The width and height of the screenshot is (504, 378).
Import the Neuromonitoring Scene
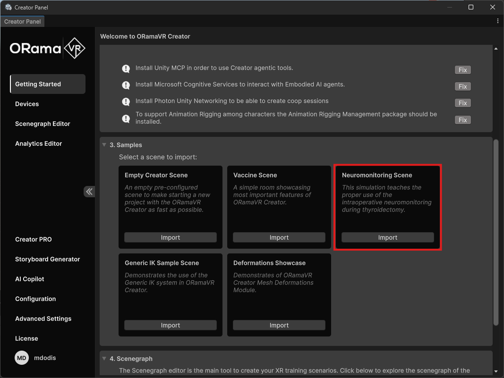pyautogui.click(x=388, y=237)
